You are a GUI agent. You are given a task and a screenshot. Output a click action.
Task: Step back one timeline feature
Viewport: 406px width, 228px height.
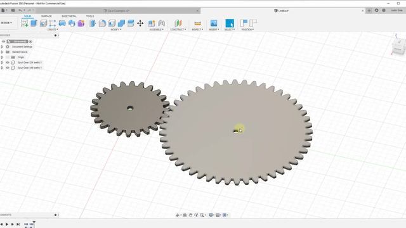coord(2,224)
